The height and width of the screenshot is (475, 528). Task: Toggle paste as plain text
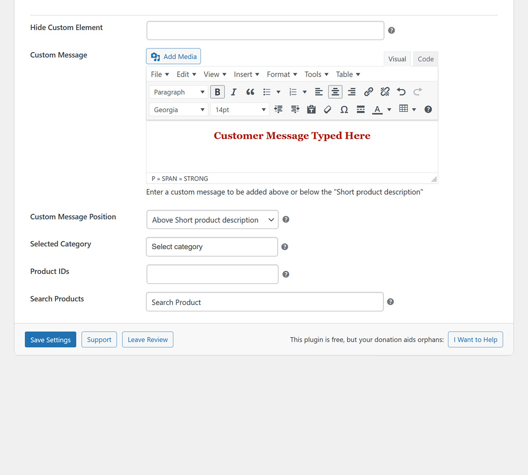pos(311,109)
